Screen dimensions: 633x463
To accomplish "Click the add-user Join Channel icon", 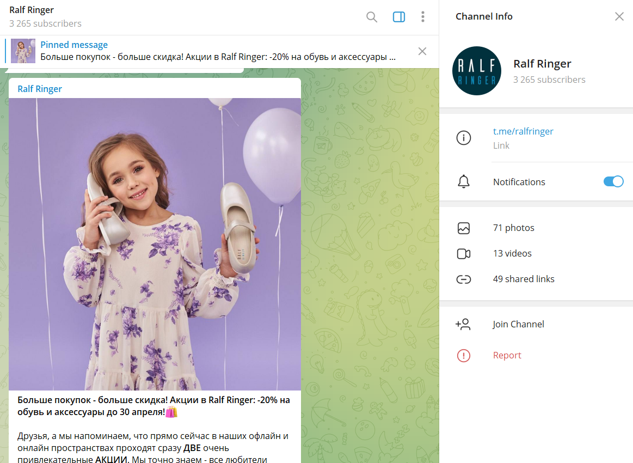I will click(x=463, y=325).
